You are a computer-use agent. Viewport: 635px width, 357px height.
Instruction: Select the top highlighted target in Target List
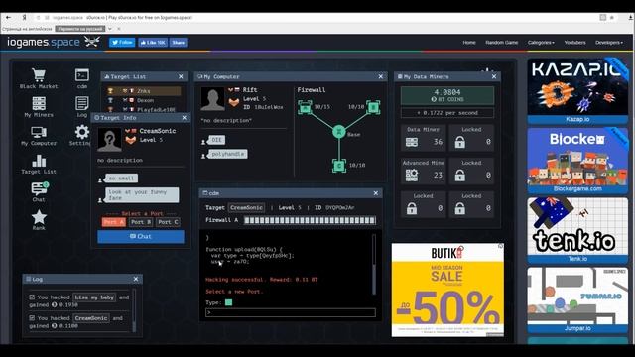click(x=144, y=91)
